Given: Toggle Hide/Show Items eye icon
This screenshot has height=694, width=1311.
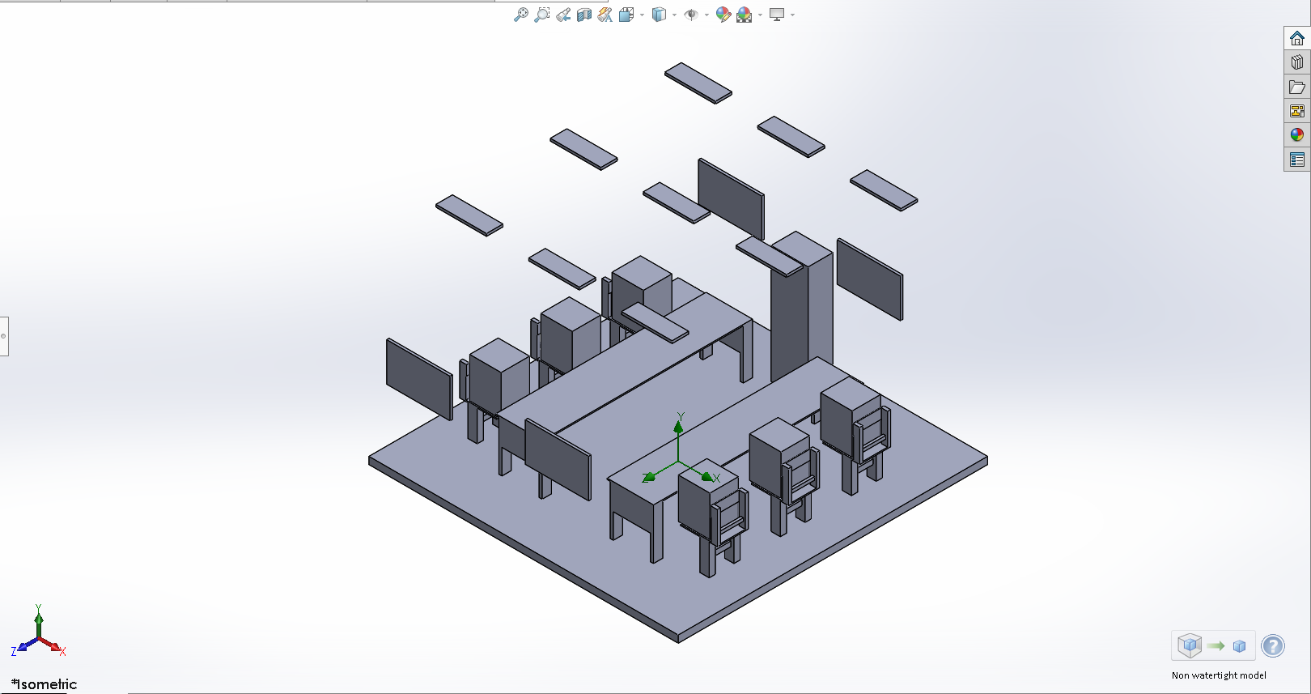Looking at the screenshot, I should tap(691, 15).
